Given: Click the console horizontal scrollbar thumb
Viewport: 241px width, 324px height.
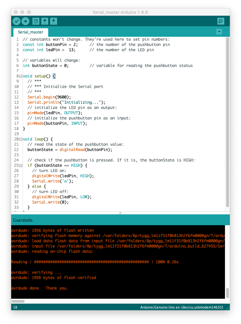Looking at the screenshot, I should 18,301.
